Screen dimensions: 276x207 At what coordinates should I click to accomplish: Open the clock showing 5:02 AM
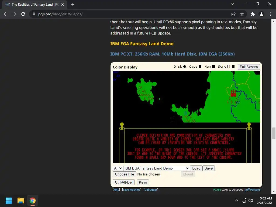point(264,201)
